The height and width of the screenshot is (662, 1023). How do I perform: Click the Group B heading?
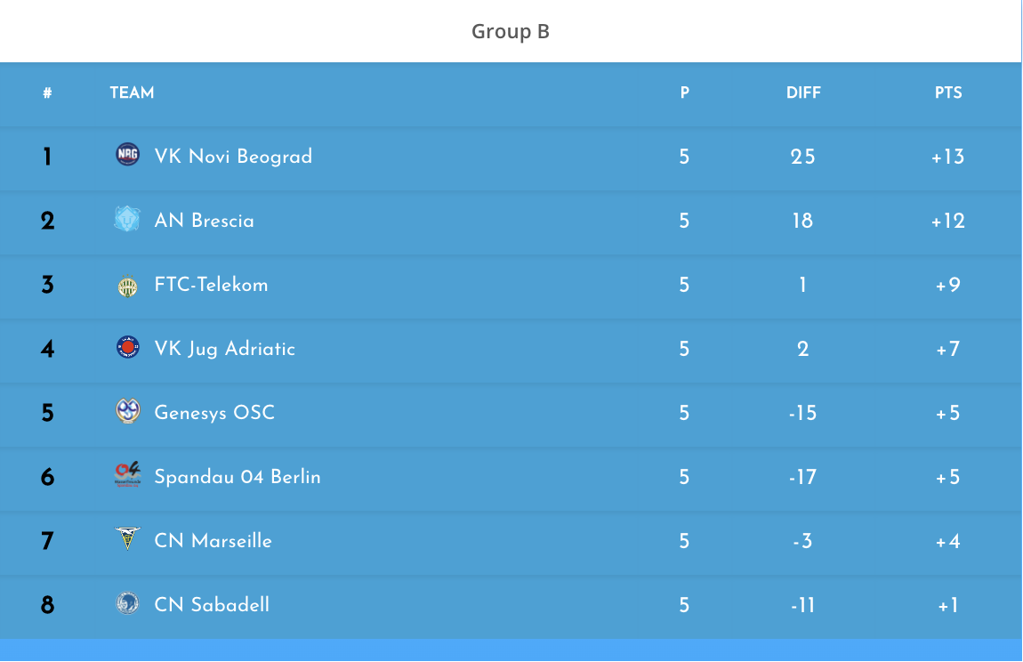click(511, 31)
